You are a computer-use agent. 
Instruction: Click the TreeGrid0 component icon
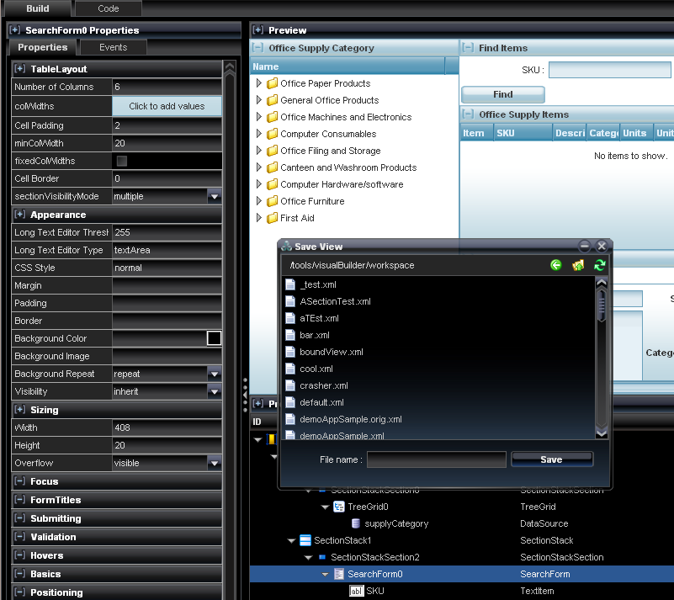click(339, 507)
